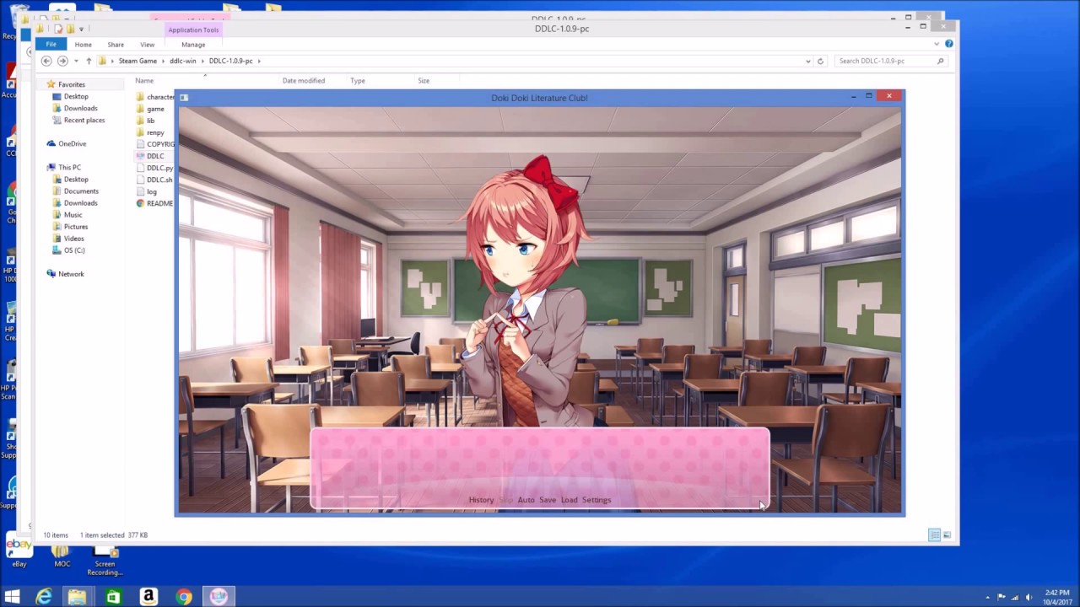This screenshot has height=607, width=1080.
Task: Open File Explorer taskbar icon
Action: tap(77, 597)
